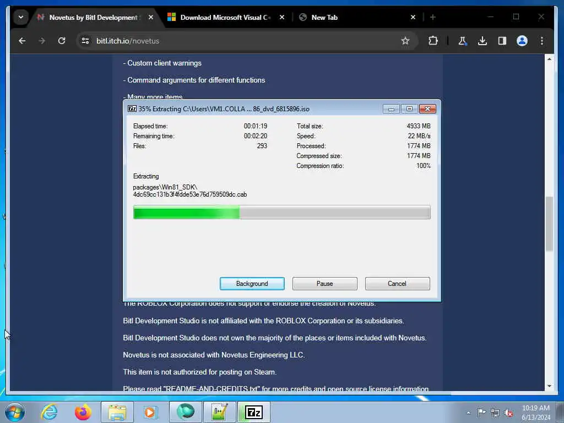Switch to Novetus by Bitl Development tab
The image size is (564, 423).
[x=94, y=17]
